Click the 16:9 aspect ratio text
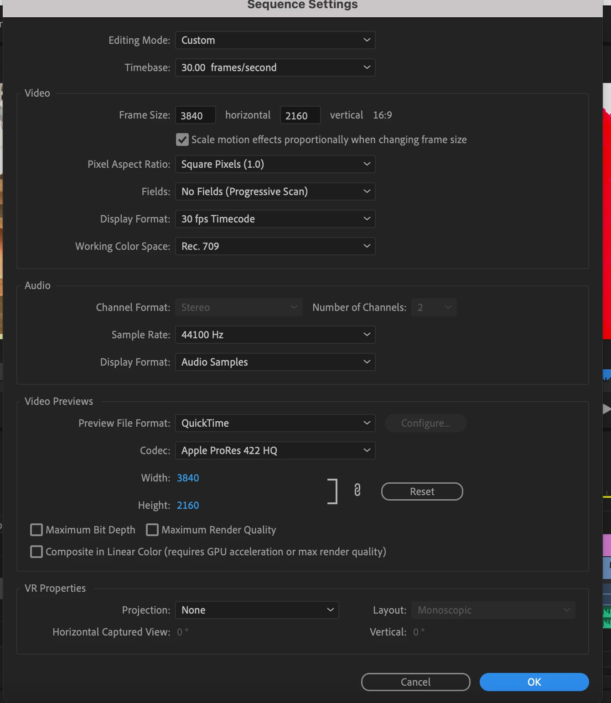 click(383, 115)
